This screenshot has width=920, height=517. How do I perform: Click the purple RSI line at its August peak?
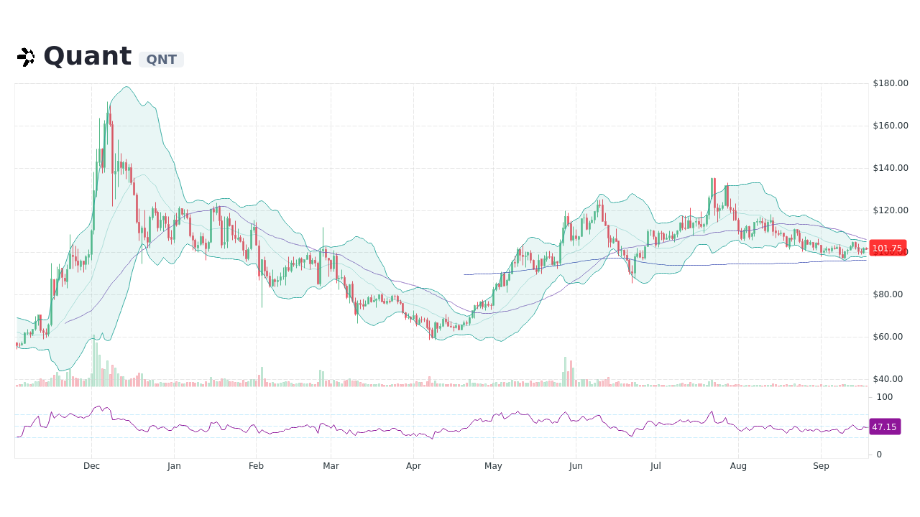(x=712, y=411)
